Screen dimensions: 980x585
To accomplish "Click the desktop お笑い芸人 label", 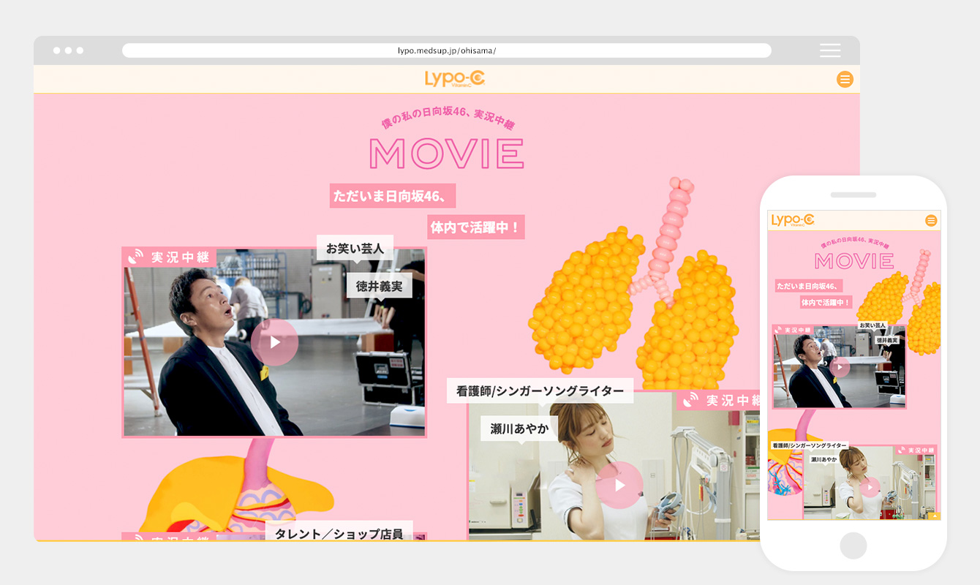I will point(355,249).
